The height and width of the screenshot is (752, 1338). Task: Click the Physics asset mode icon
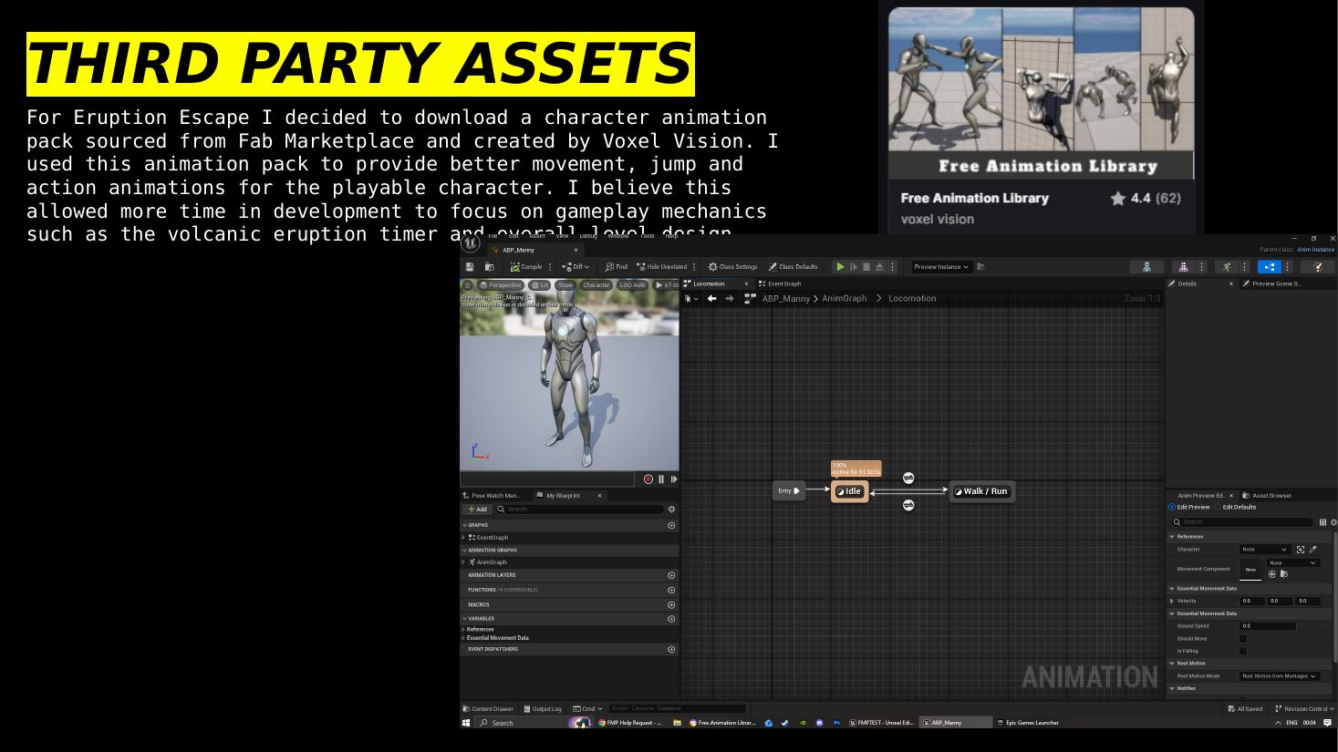tap(1317, 267)
